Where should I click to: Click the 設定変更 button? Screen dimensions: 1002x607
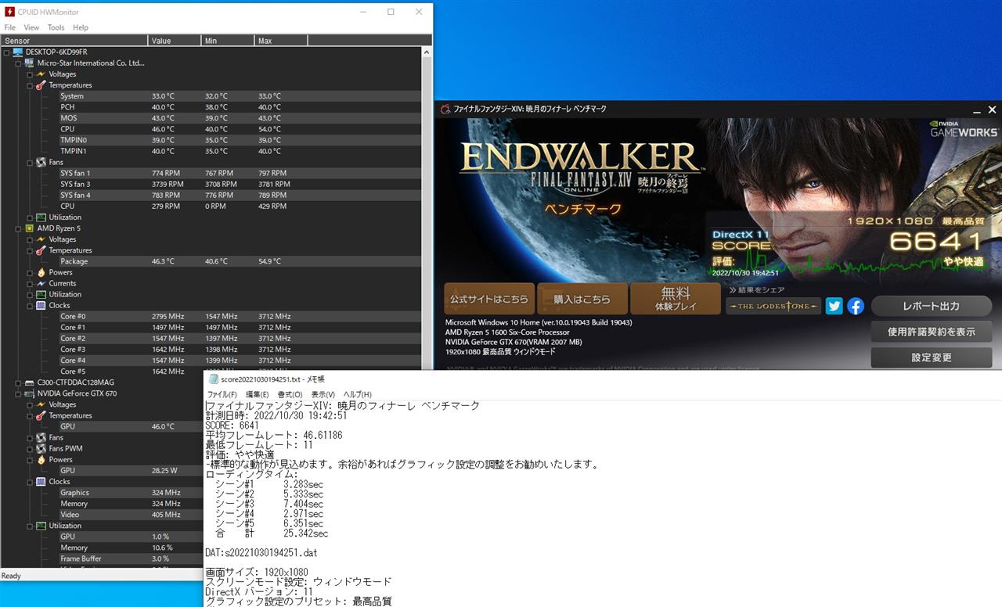(x=932, y=357)
